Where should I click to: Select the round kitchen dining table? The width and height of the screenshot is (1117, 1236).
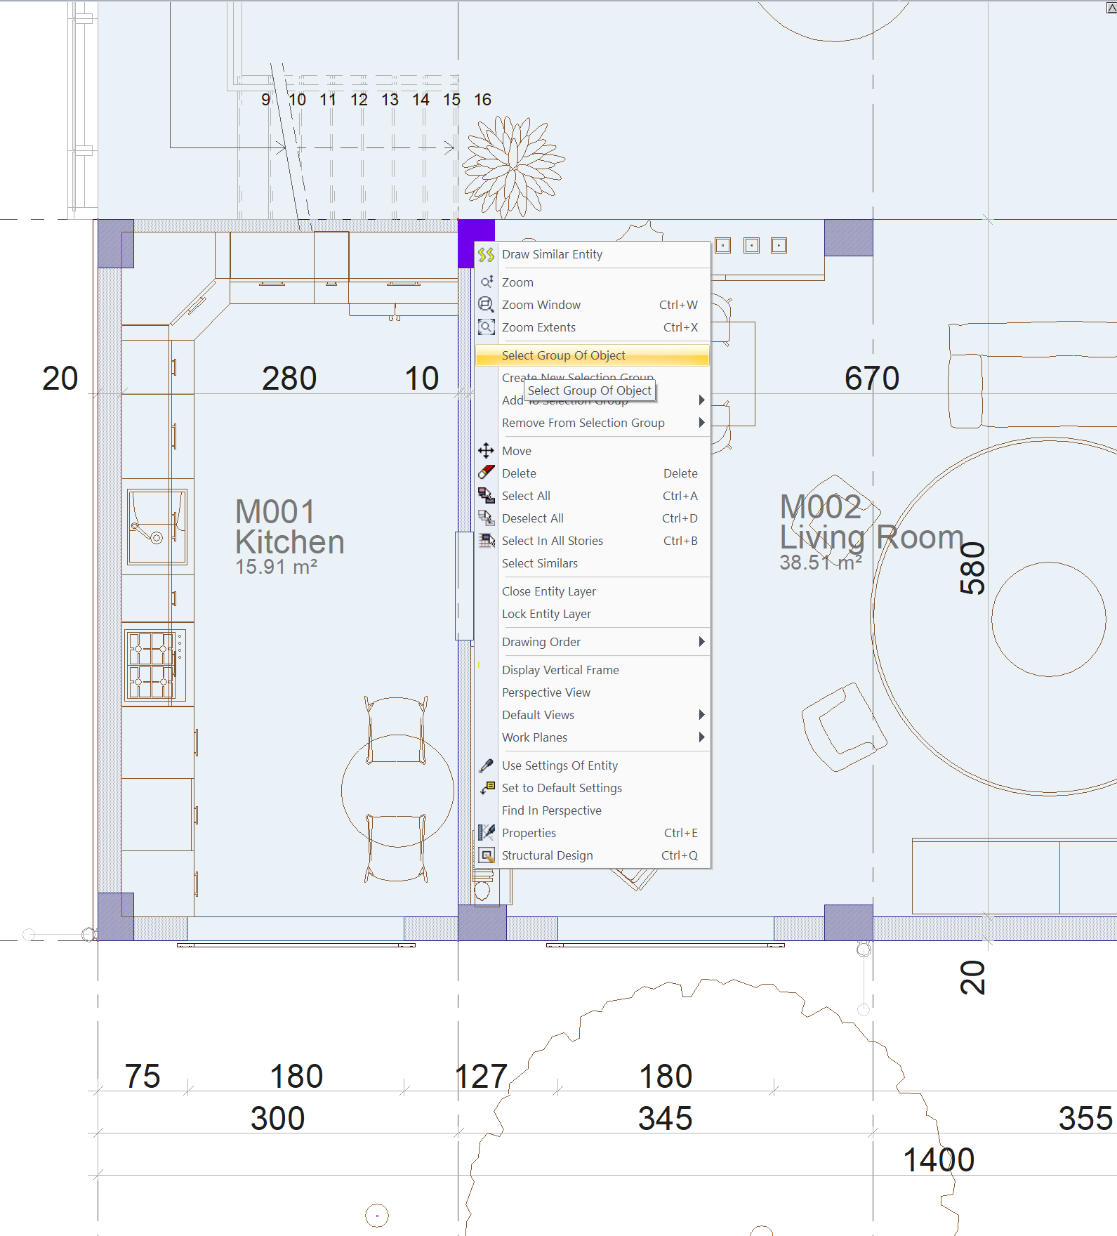pyautogui.click(x=397, y=791)
